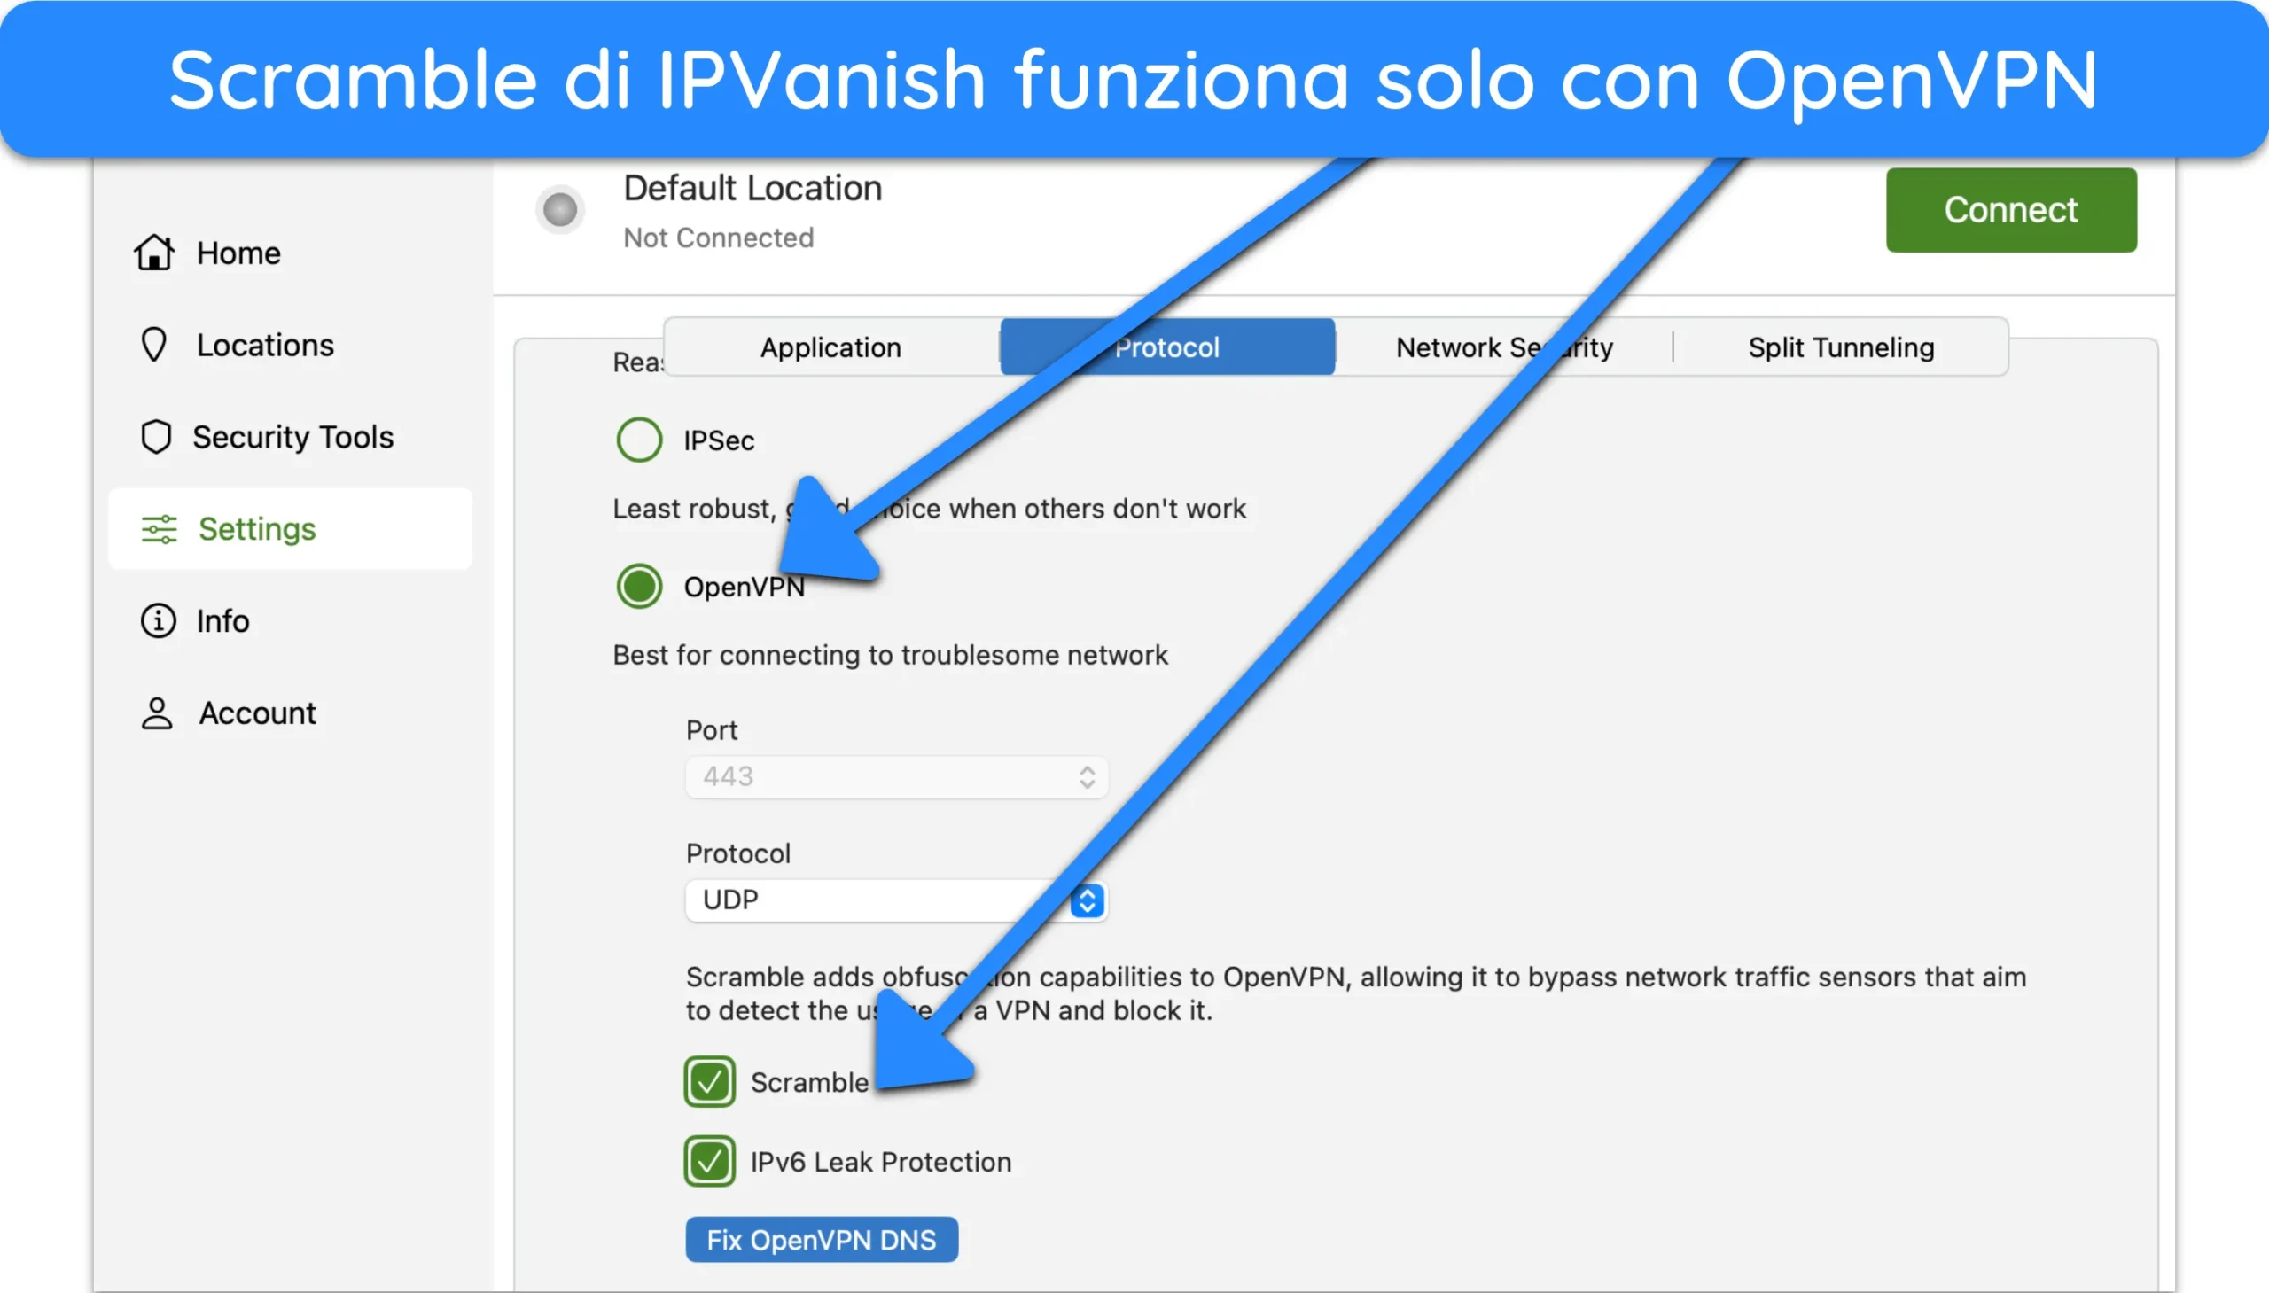The width and height of the screenshot is (2269, 1293).
Task: Click the 'Best for connecting to troublesome network' text
Action: [x=890, y=656]
